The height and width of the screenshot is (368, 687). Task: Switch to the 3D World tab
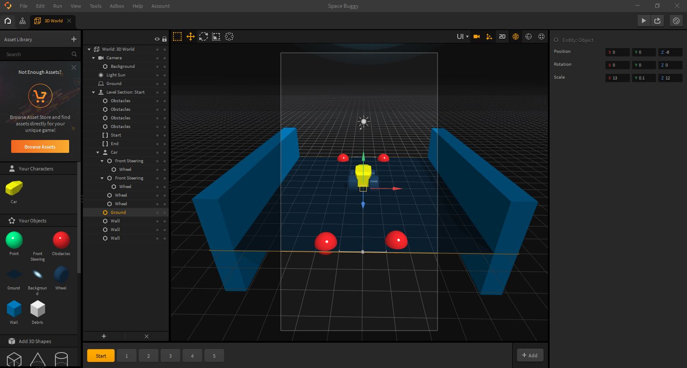pyautogui.click(x=53, y=21)
